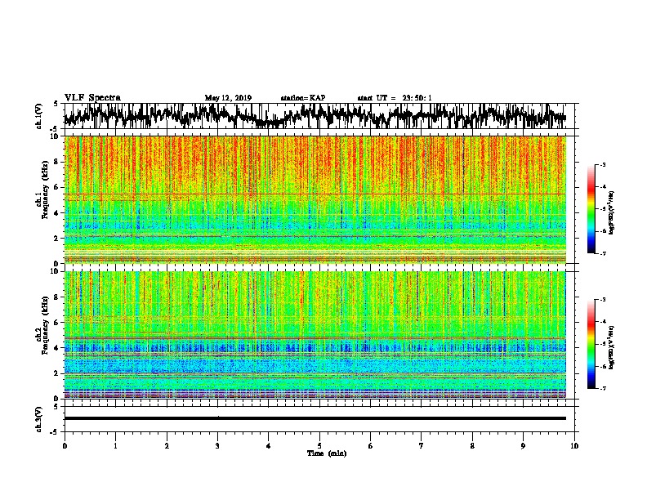This screenshot has width=647, height=500.
Task: Click the ch.2 frequency axis "4" tick label
Action: (56, 348)
